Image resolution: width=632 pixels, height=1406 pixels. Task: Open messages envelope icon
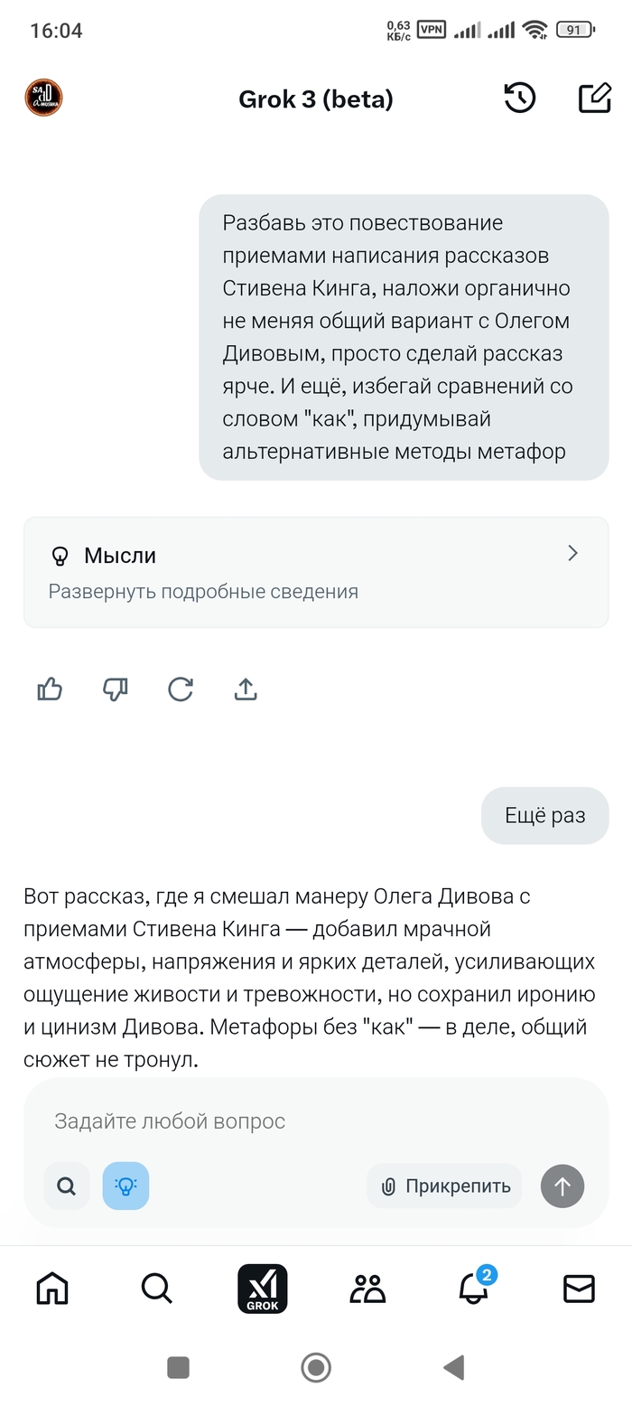(579, 1289)
